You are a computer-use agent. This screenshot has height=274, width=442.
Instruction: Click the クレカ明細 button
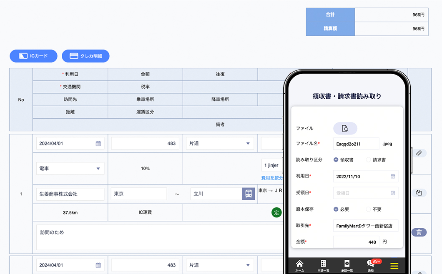85,56
